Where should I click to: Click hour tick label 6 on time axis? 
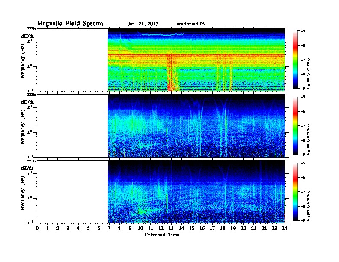pyautogui.click(x=99, y=228)
